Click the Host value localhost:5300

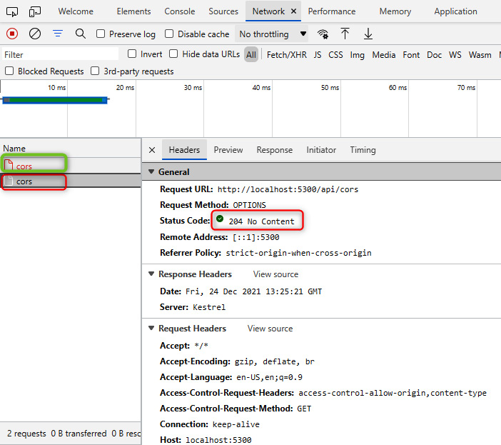218,440
